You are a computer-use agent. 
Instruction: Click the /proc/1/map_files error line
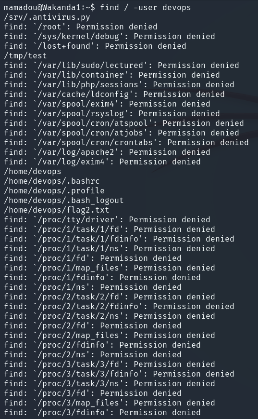(x=109, y=268)
